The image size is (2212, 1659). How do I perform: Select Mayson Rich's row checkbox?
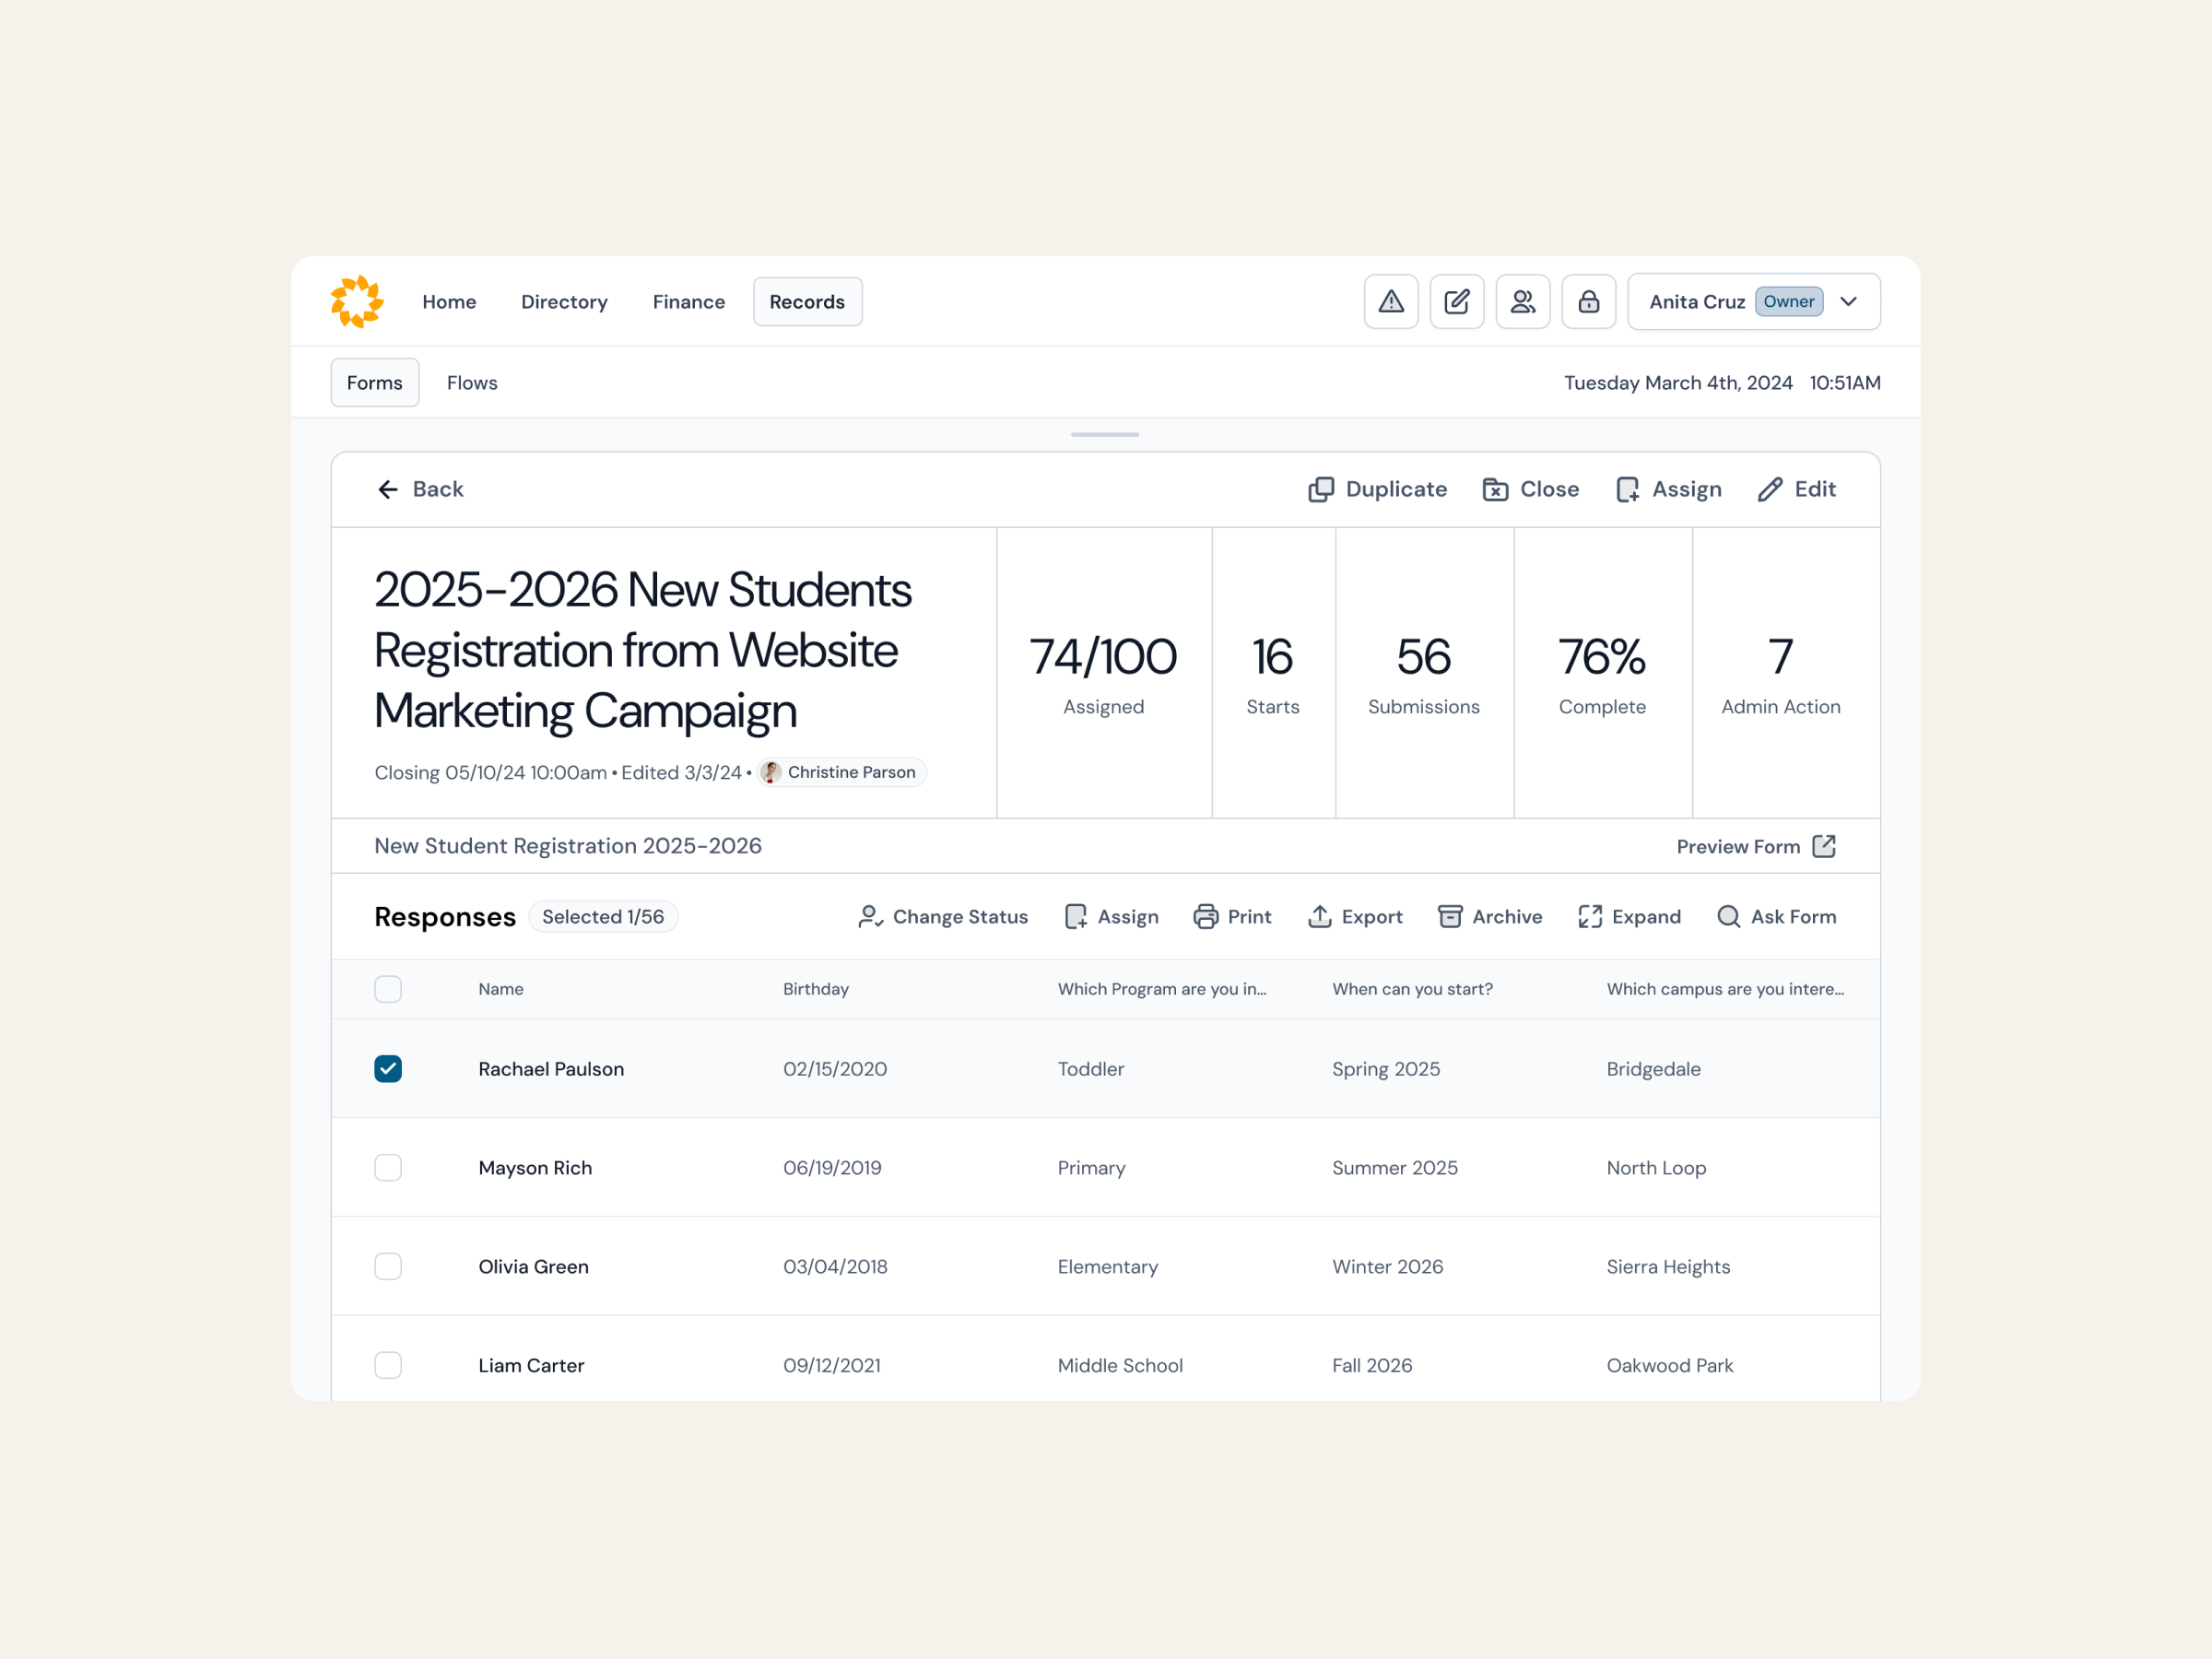point(388,1167)
